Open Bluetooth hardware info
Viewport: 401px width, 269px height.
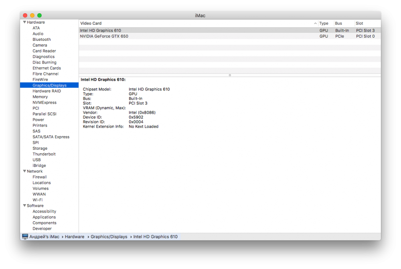point(42,40)
